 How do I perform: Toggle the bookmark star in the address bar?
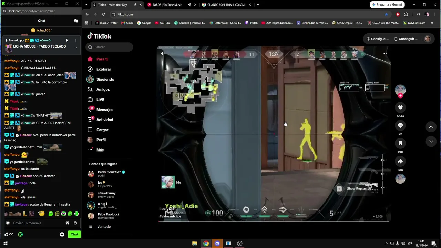386,14
